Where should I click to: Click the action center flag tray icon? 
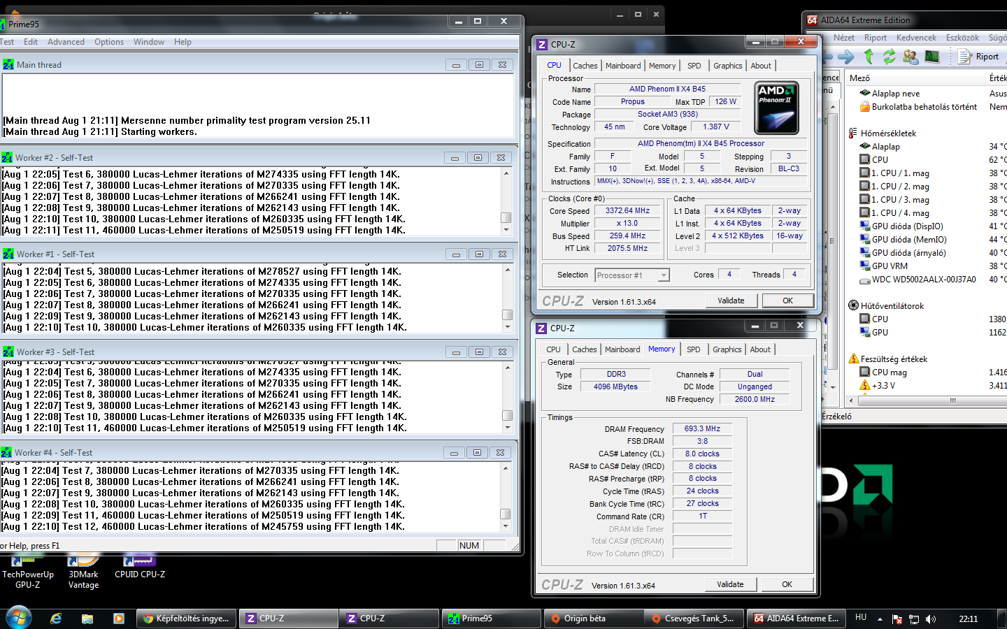pos(897,619)
